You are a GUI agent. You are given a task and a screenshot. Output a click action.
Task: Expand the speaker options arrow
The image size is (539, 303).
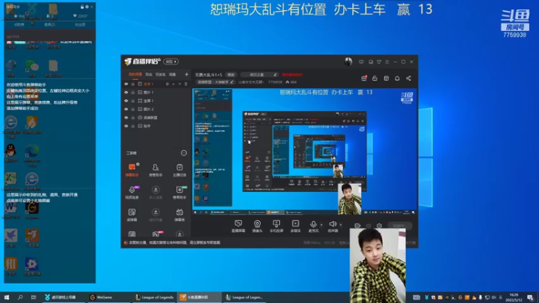341,225
